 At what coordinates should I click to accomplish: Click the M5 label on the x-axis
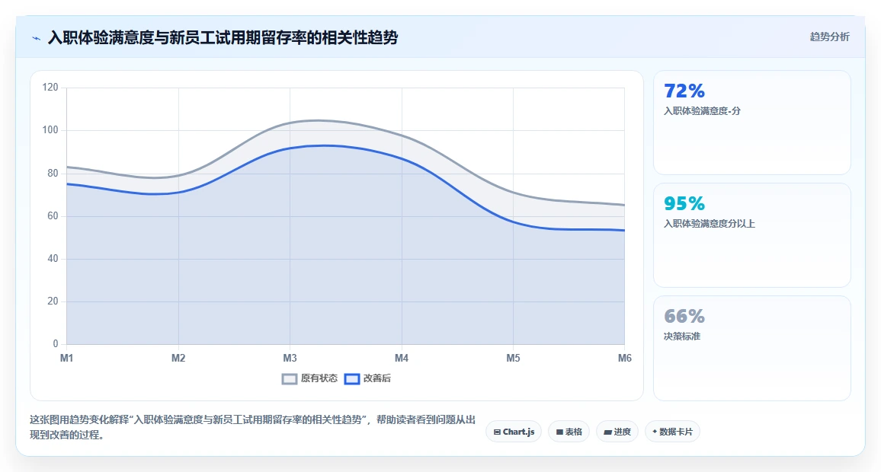pos(513,358)
